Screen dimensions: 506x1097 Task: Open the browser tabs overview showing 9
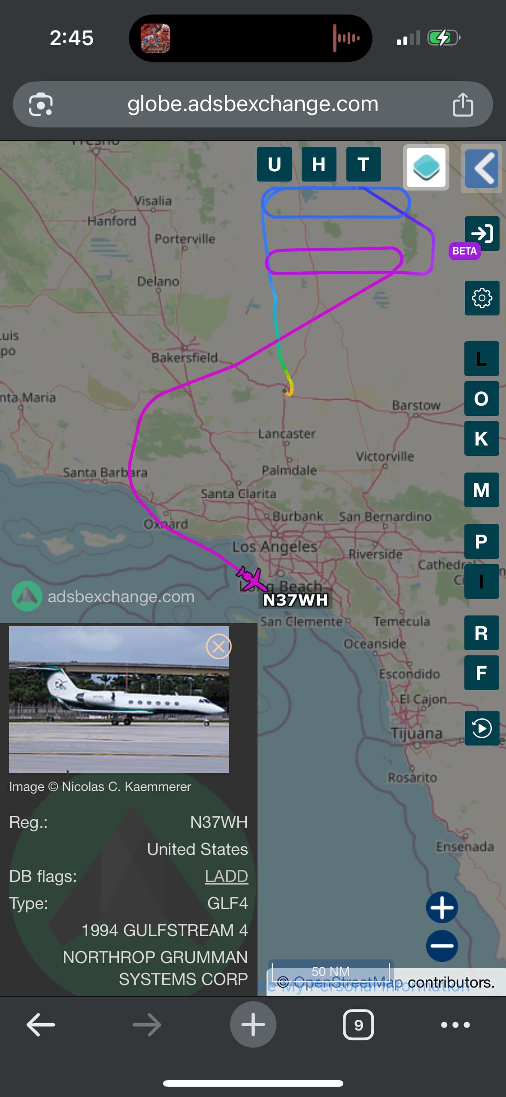358,1024
